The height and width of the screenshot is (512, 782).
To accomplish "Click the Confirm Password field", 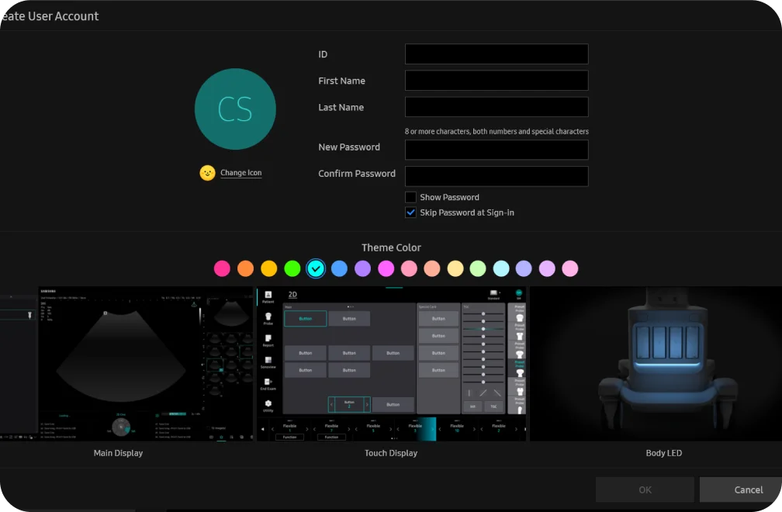I will coord(497,176).
